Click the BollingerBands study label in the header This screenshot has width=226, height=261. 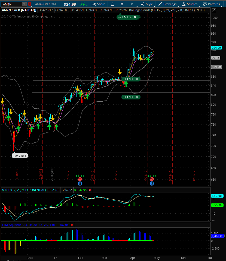click(162, 10)
